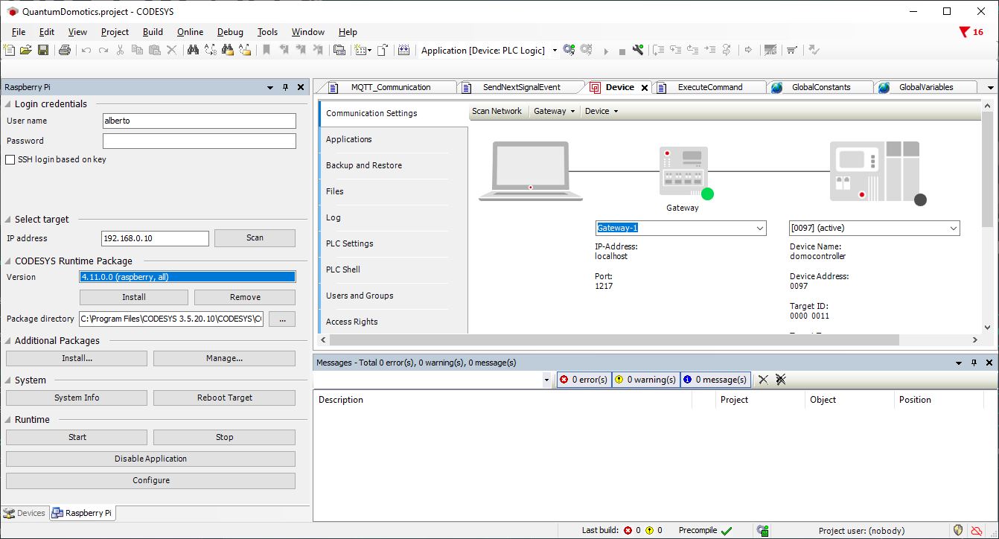Click the Login toolbar icon
999x539 pixels.
pos(569,50)
